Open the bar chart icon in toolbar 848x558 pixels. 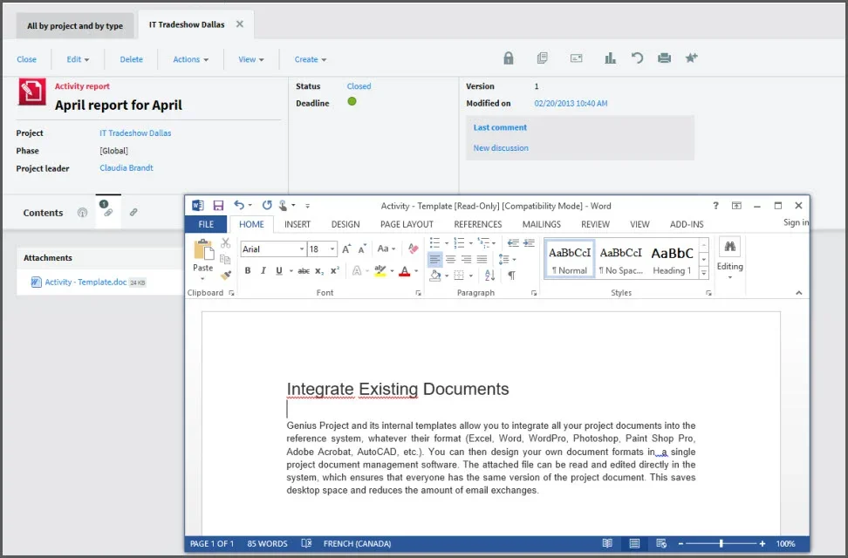pos(611,58)
